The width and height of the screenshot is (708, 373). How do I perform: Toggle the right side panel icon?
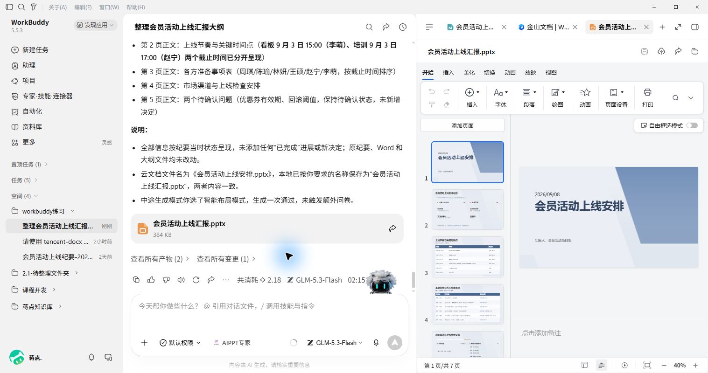[695, 27]
